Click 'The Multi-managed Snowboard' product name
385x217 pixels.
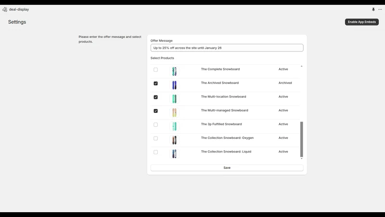(224, 110)
